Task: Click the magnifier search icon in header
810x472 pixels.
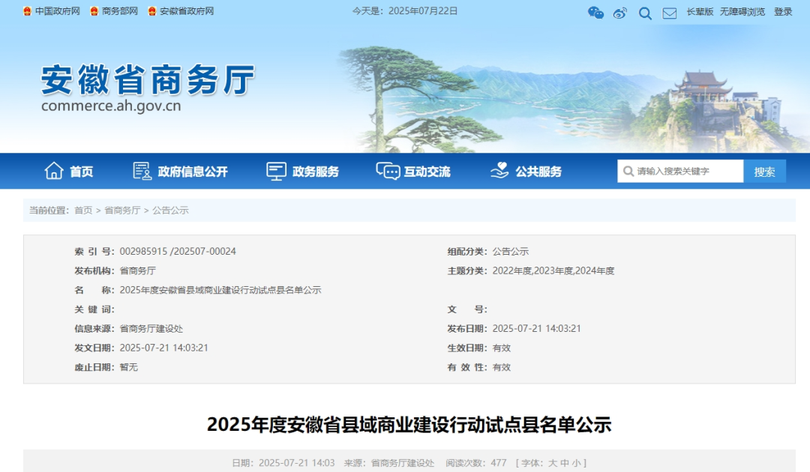Action: click(x=645, y=13)
